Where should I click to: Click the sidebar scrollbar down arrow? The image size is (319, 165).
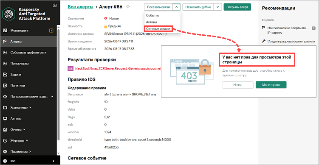59,153
